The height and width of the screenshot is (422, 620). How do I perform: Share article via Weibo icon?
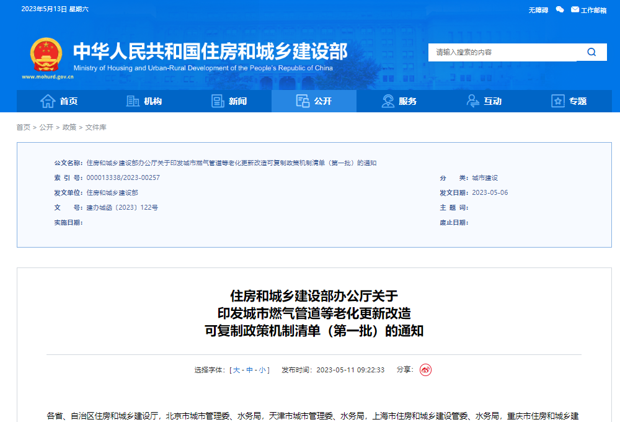click(x=425, y=370)
